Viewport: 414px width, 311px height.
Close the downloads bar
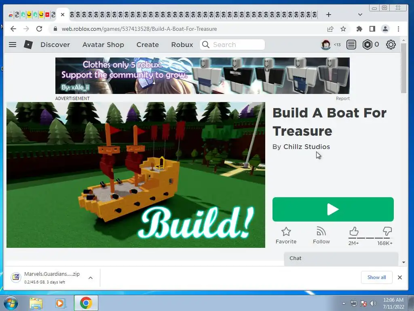(400, 277)
